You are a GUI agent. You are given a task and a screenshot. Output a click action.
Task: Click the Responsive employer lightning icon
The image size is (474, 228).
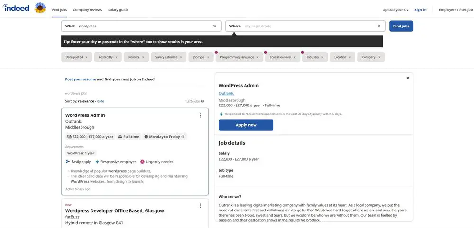[97, 162]
